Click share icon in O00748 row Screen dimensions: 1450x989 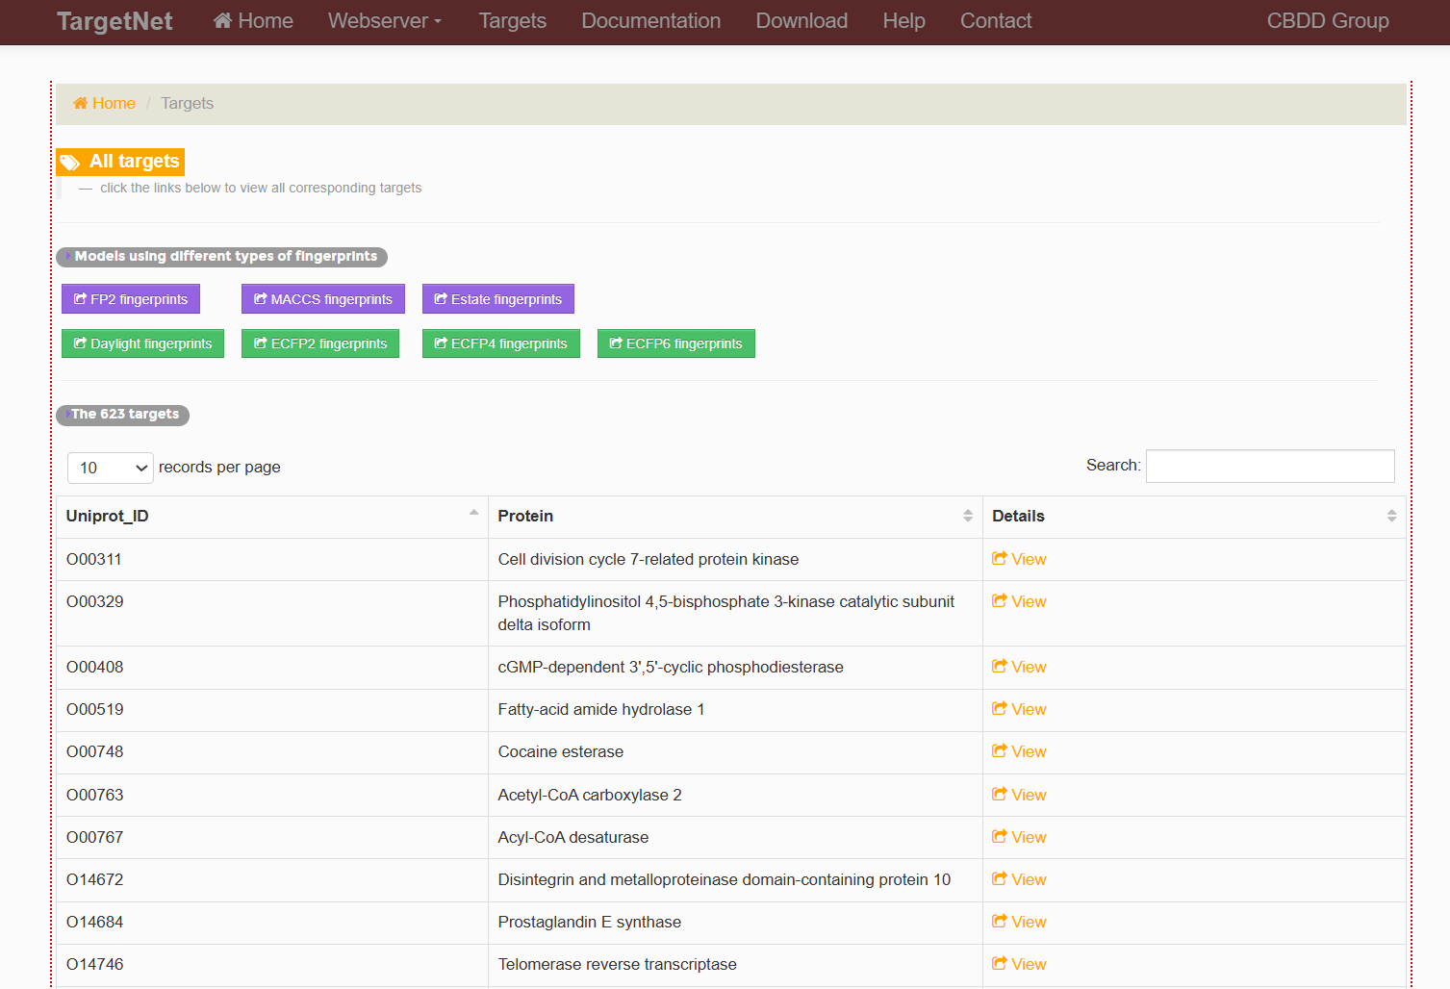1000,751
